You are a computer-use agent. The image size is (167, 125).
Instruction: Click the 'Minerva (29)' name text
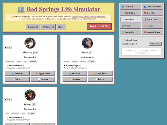(x=30, y=52)
